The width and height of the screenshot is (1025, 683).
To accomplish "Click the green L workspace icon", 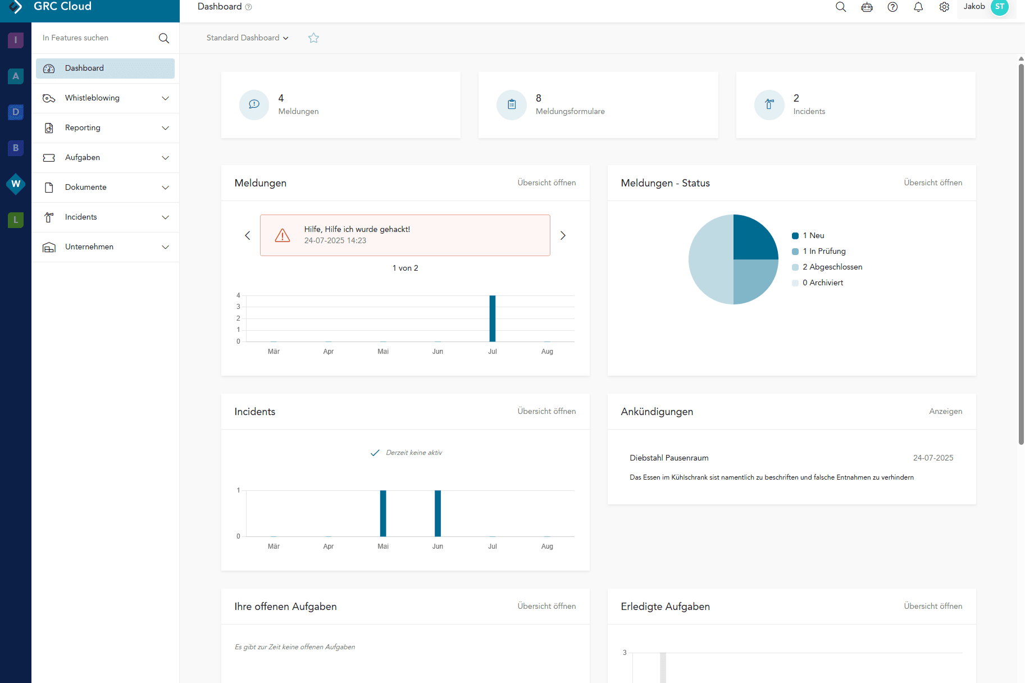I will tap(16, 220).
